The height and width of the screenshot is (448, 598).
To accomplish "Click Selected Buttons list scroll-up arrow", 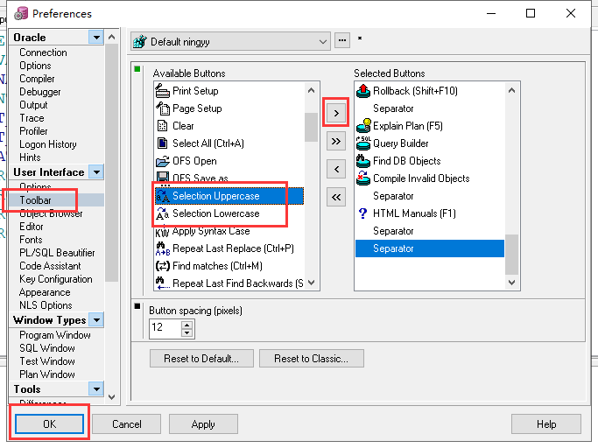I will click(512, 90).
